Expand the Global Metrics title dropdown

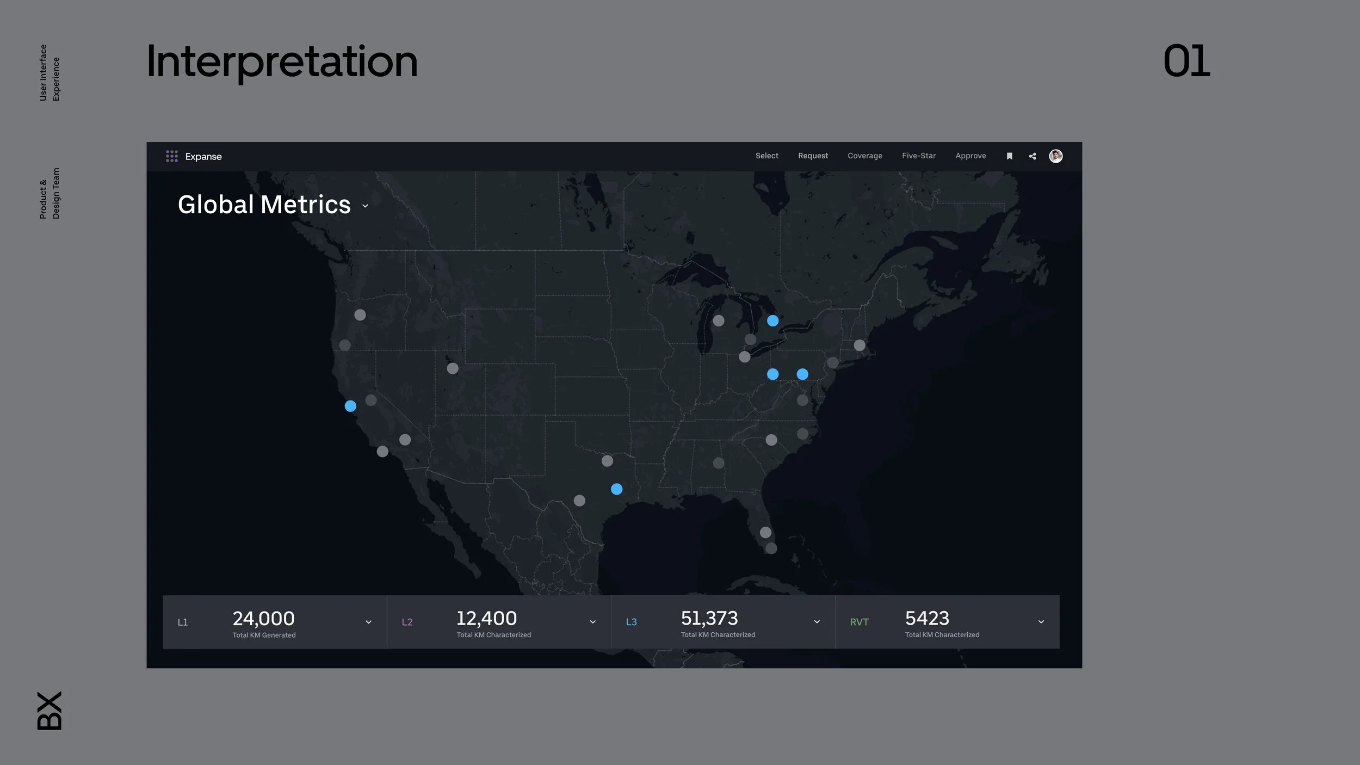point(365,206)
